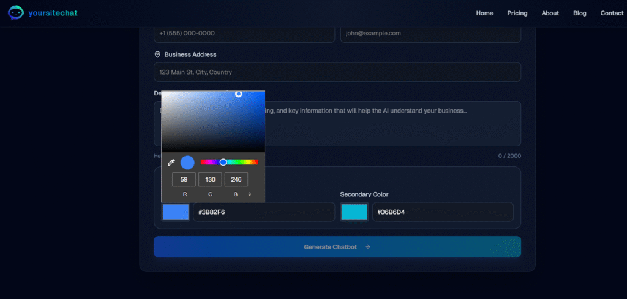Click the arrow icon on Generate Chatbot
627x299 pixels.
[367, 247]
